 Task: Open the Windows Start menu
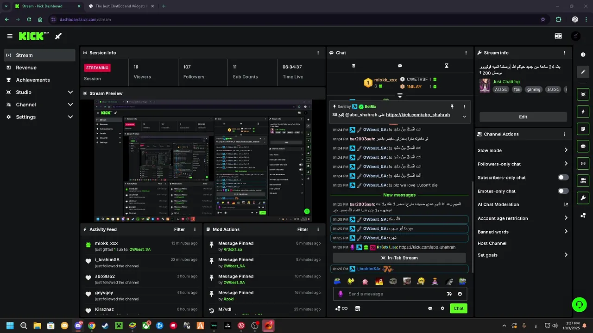(10, 326)
